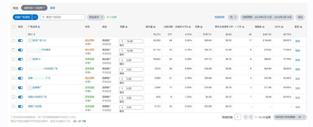Expand 详情 for the 自动广告7.20 row
This screenshot has height=127, width=313.
coord(88,44)
